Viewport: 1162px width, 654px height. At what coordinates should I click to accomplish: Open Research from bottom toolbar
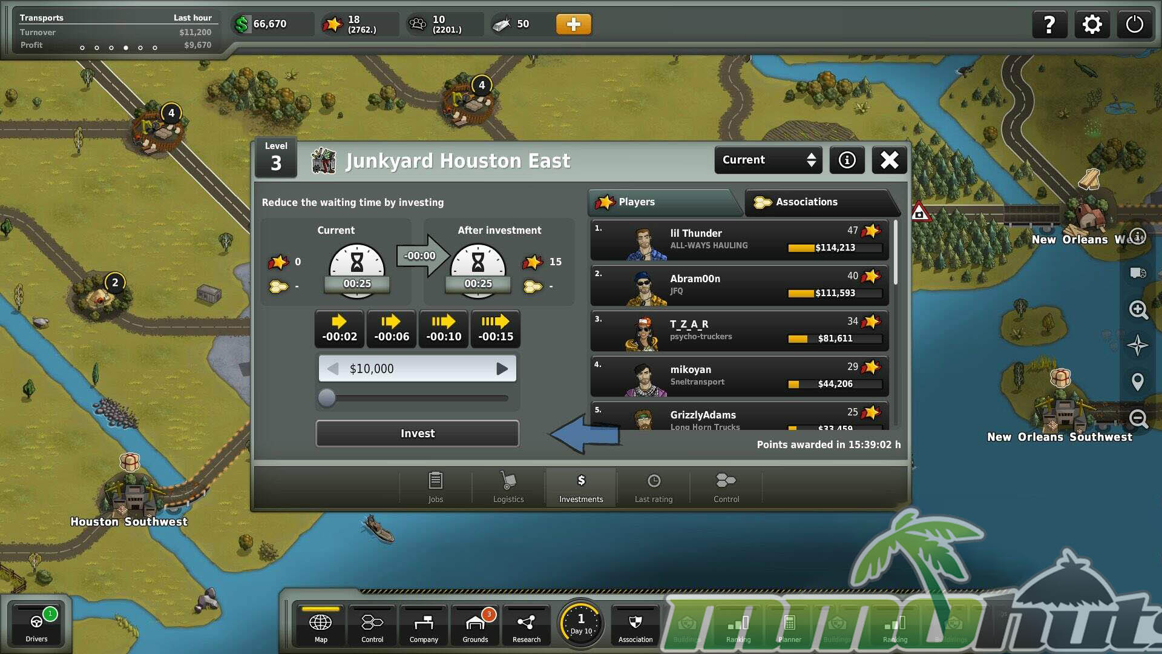pos(526,627)
